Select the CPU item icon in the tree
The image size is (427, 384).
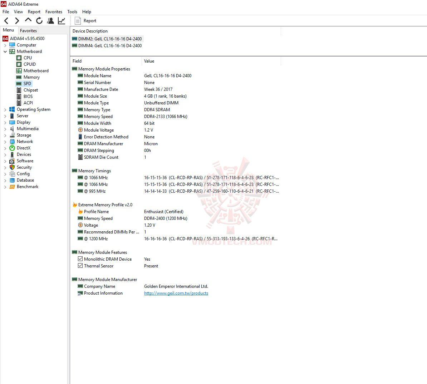point(19,58)
